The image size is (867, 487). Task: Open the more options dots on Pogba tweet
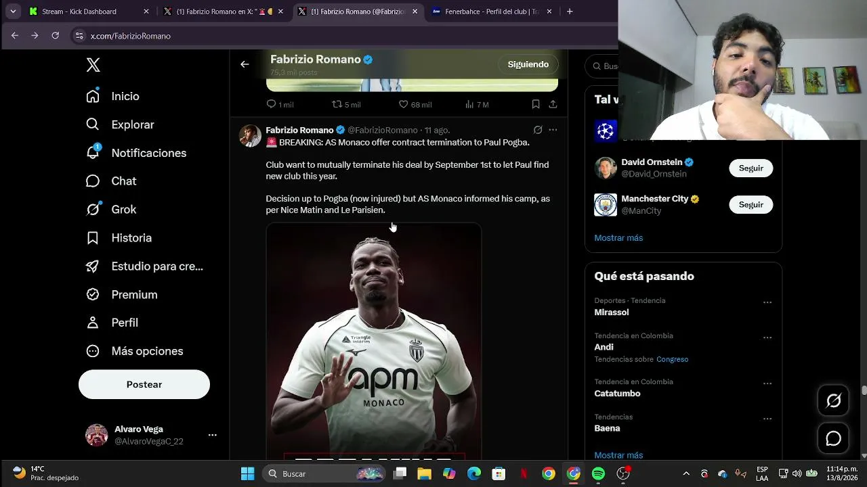point(553,130)
